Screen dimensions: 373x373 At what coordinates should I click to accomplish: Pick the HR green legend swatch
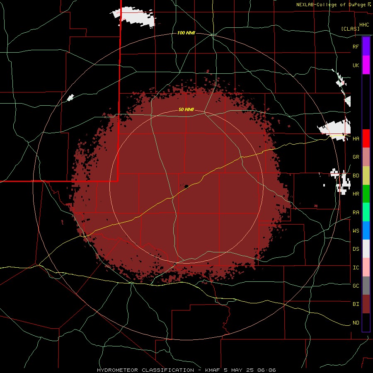pos(366,194)
